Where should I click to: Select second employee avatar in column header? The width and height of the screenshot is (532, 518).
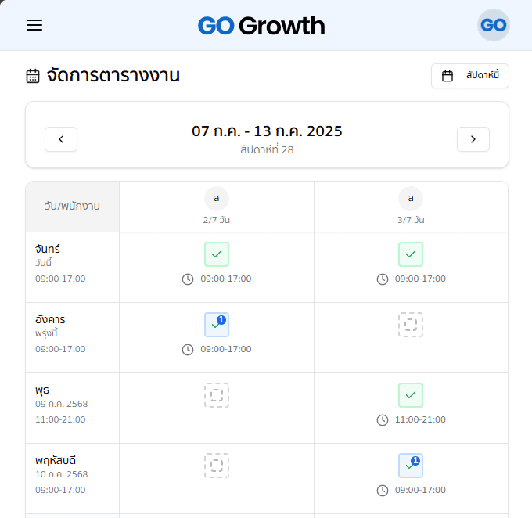411,199
